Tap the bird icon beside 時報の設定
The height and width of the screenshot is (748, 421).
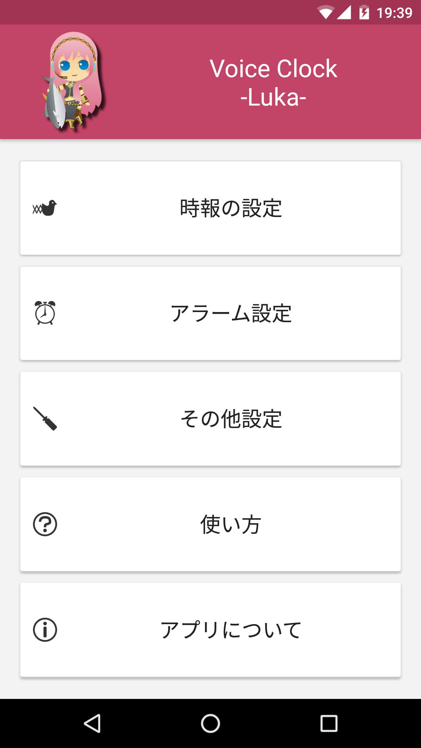click(x=45, y=208)
